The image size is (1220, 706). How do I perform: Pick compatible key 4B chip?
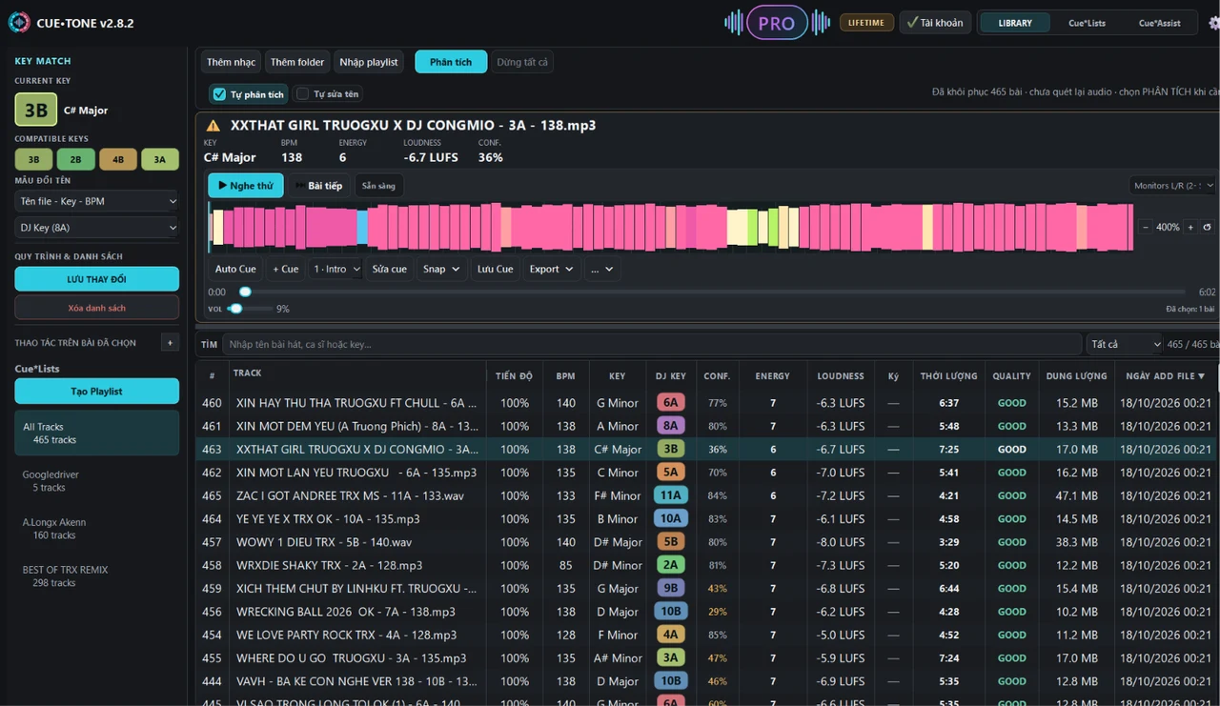[118, 159]
